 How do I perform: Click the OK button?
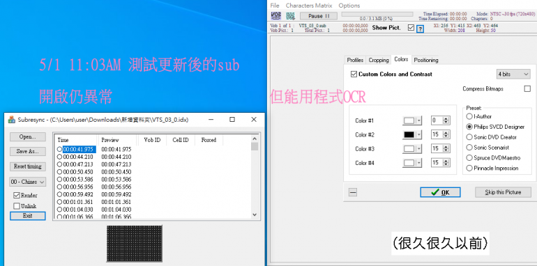tap(440, 192)
